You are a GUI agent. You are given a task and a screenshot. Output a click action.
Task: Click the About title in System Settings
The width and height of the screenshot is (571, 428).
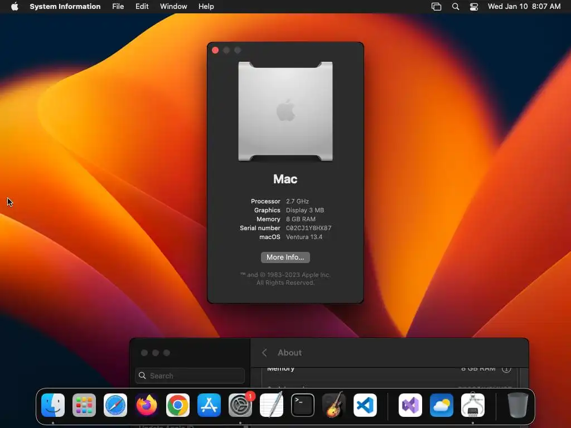tap(289, 353)
